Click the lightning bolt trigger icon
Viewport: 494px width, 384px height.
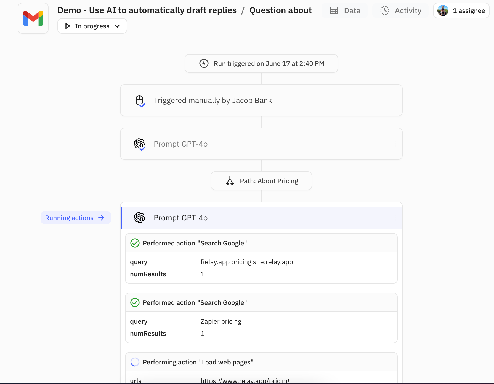(204, 63)
